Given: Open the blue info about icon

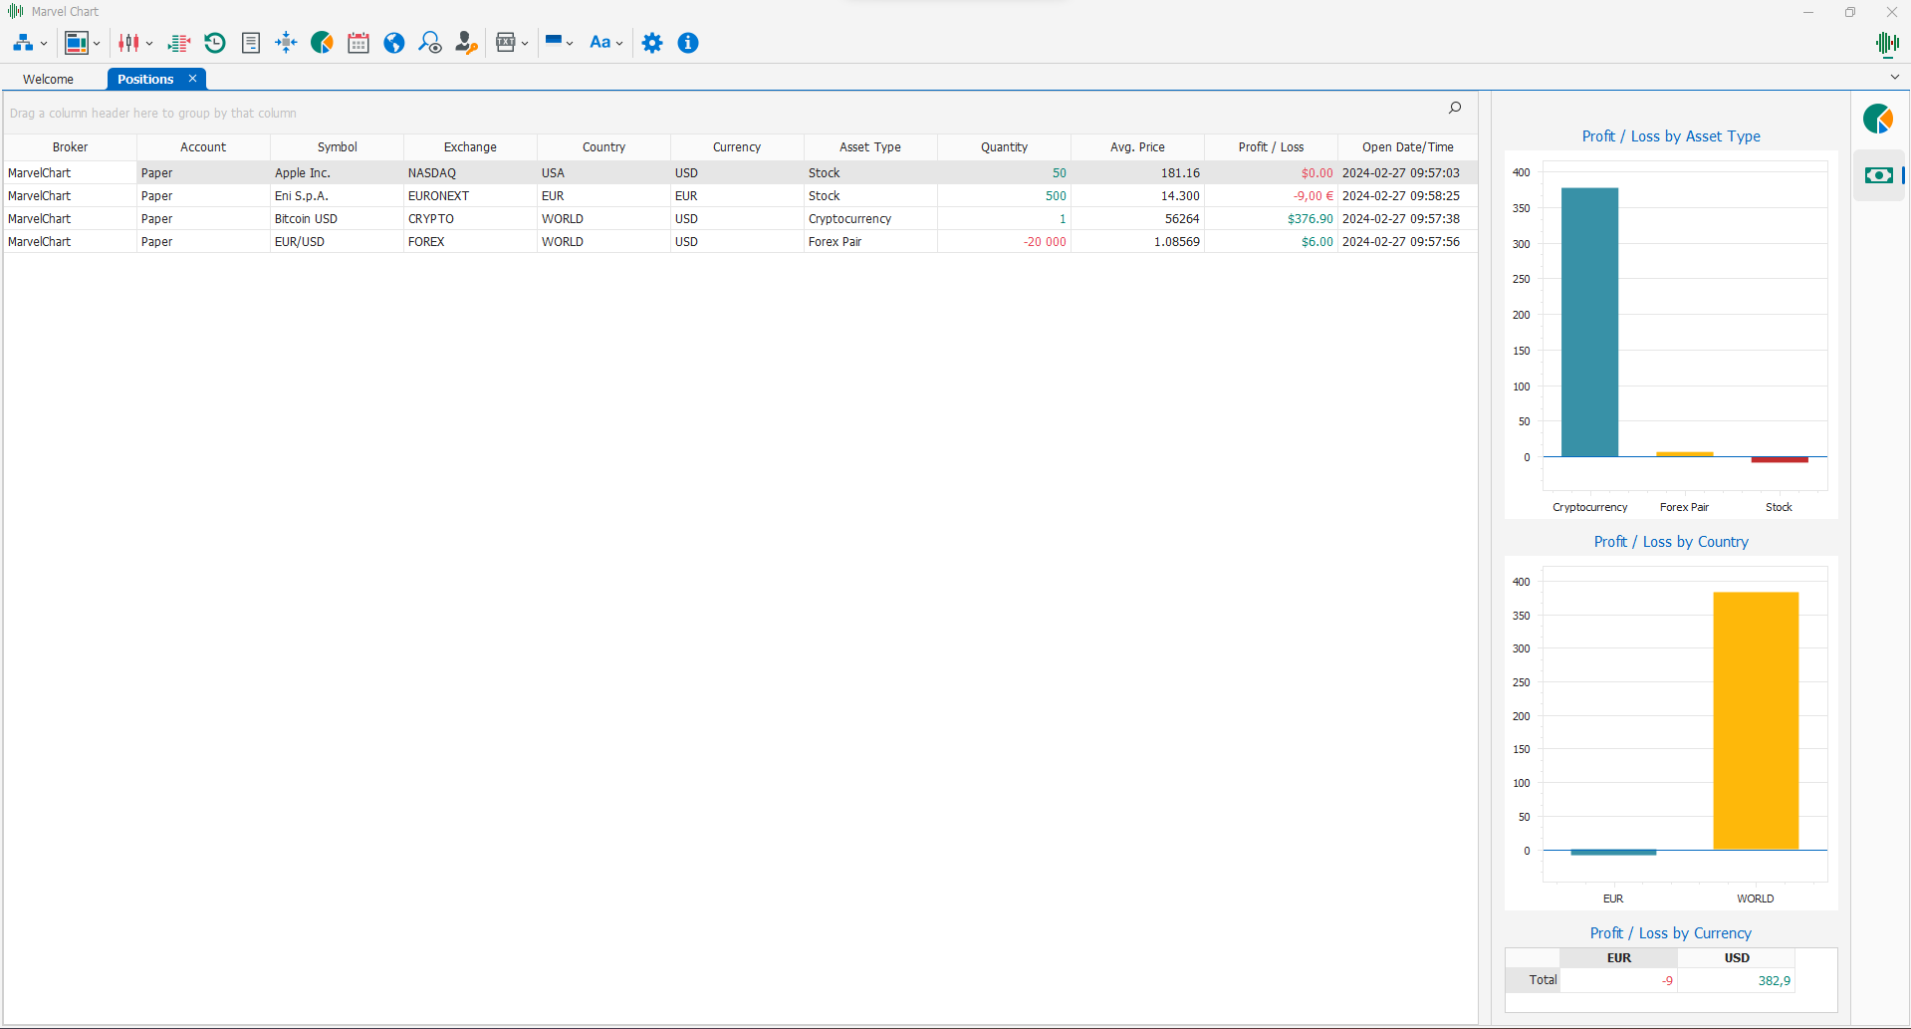Looking at the screenshot, I should (688, 43).
